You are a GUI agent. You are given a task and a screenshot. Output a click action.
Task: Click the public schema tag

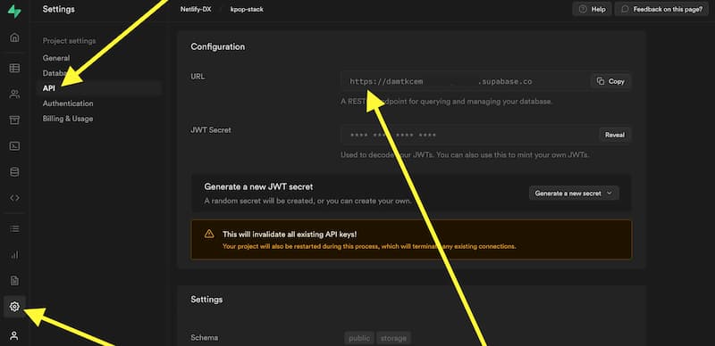tap(359, 338)
